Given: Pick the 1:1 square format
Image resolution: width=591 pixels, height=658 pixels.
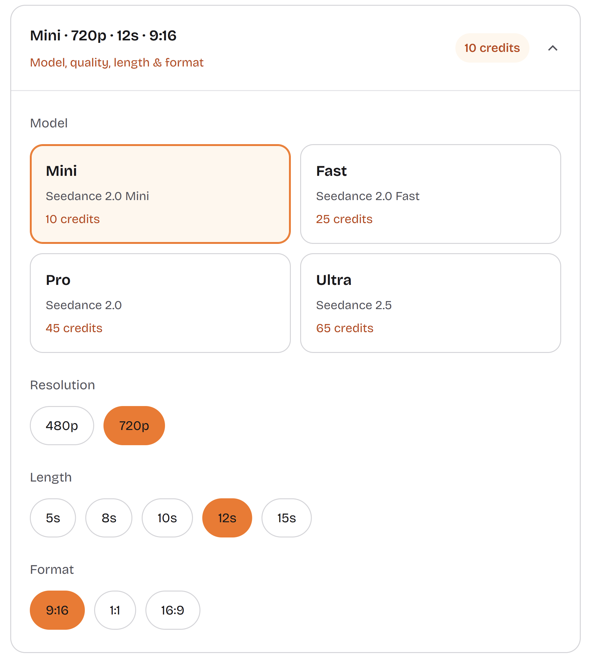Looking at the screenshot, I should pos(115,610).
